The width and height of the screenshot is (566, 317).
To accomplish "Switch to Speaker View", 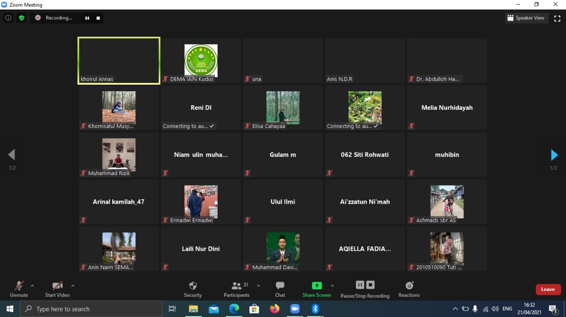I will click(526, 18).
